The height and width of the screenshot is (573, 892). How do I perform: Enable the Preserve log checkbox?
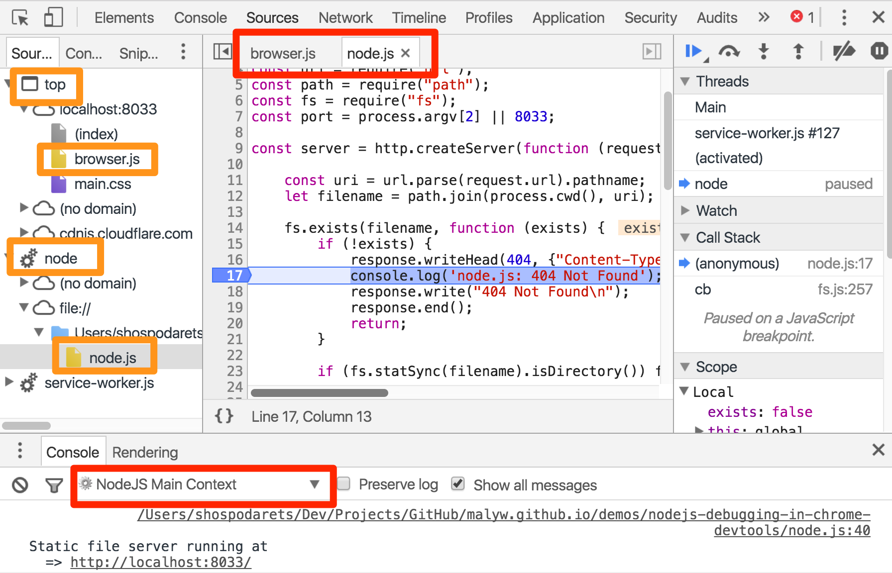coord(343,483)
